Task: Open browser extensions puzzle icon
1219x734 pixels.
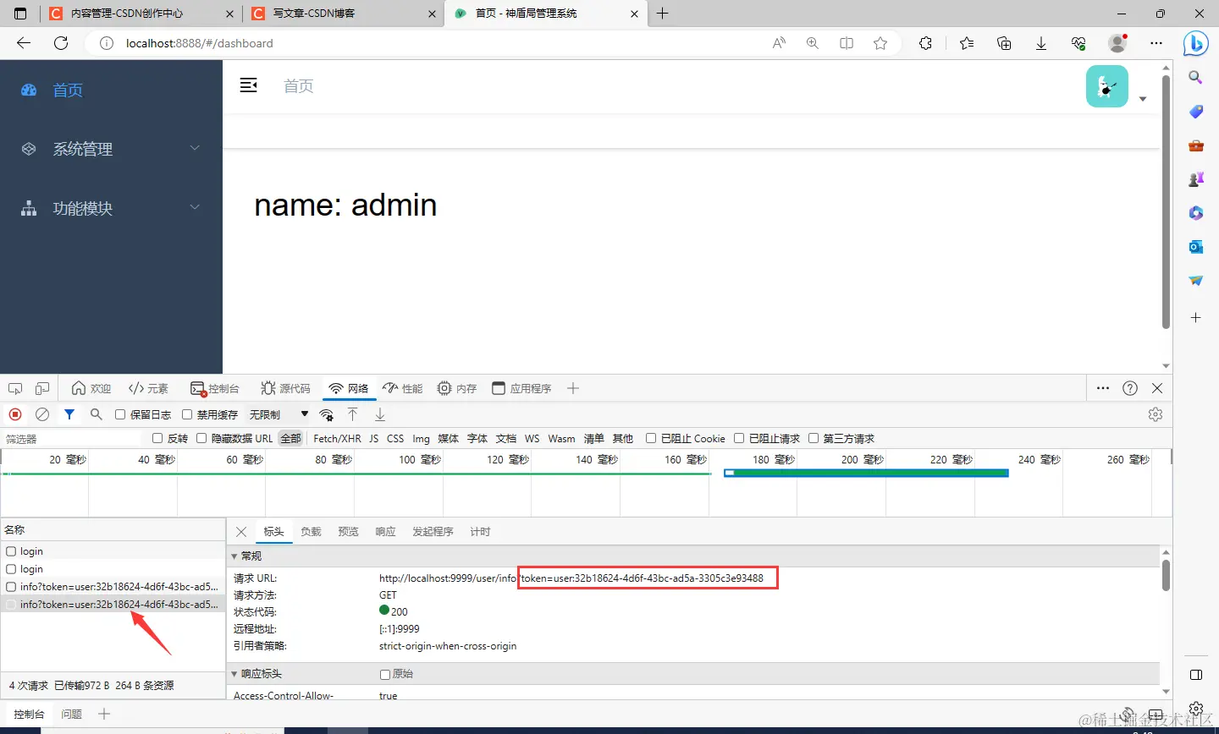Action: point(925,43)
